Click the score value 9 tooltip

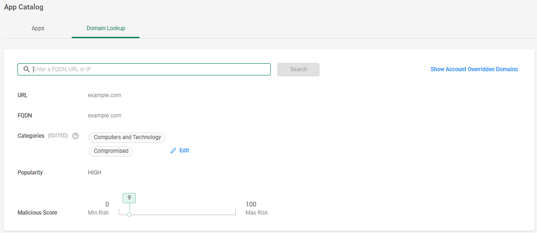click(x=129, y=198)
